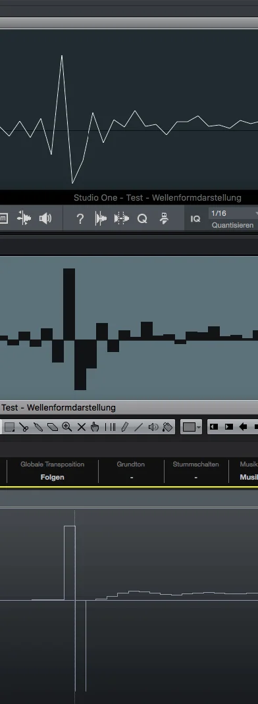Image resolution: width=258 pixels, height=704 pixels.
Task: Select the Mute X tool
Action: (x=82, y=426)
